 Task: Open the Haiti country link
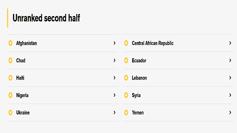20,78
